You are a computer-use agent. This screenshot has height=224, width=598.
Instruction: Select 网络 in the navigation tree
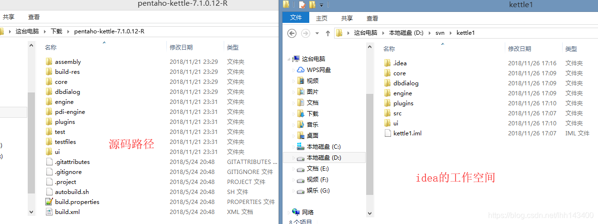(x=309, y=212)
